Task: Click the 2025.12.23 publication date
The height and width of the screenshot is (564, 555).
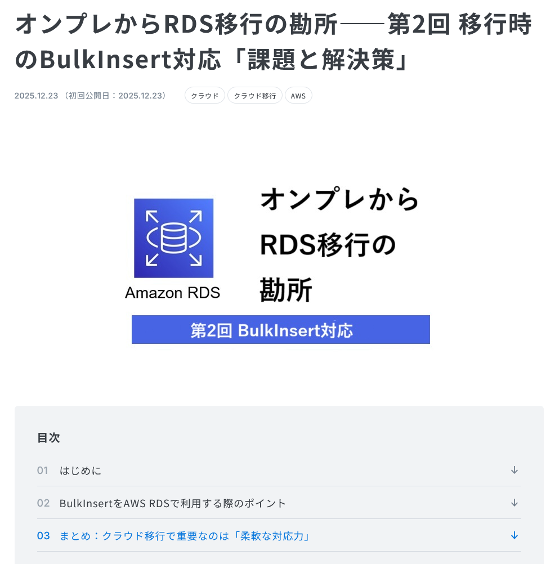Action: pos(36,96)
